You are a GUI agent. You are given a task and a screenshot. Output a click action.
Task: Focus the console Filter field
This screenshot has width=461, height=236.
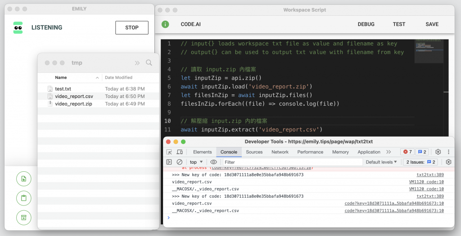[292, 162]
